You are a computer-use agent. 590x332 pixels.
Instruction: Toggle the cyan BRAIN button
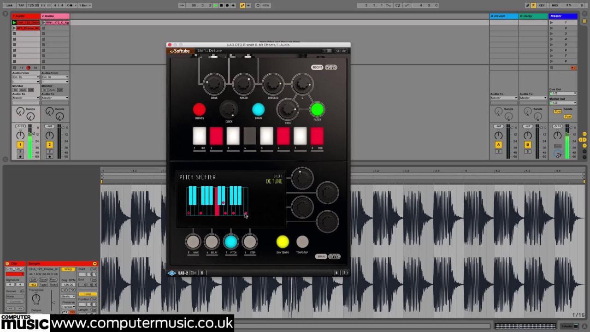coord(258,110)
